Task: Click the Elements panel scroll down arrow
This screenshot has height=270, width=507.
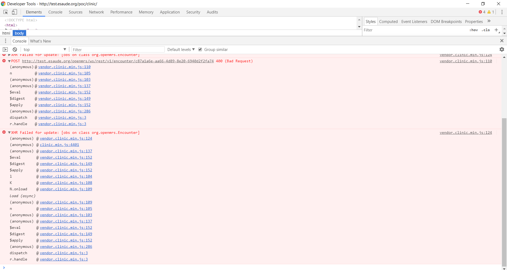Action: [359, 27]
